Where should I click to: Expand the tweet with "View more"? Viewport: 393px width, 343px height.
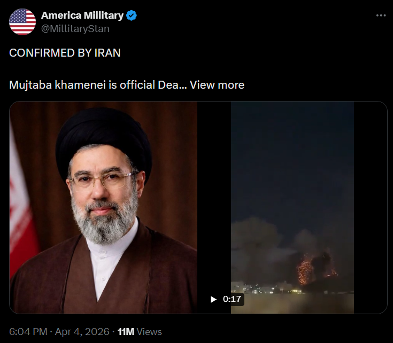coord(217,84)
